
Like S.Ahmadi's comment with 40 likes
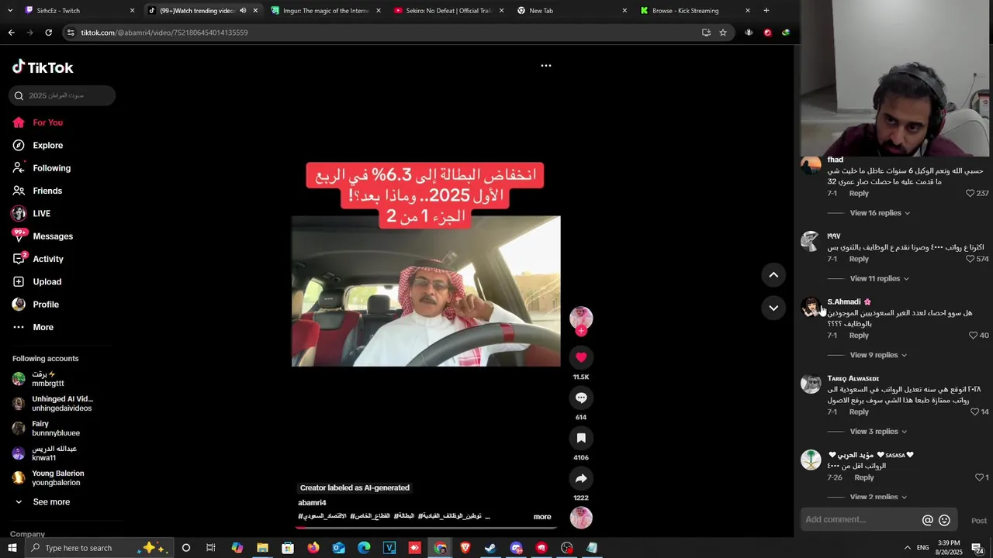[x=973, y=336]
